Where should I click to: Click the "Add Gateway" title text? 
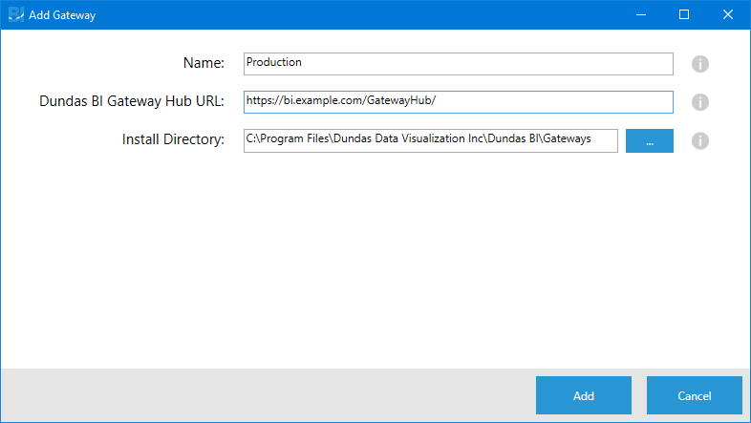(x=62, y=15)
